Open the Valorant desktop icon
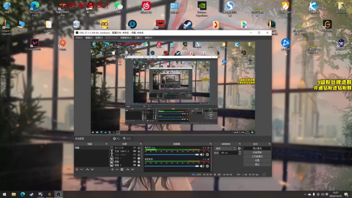The width and height of the screenshot is (352, 198). 35,44
